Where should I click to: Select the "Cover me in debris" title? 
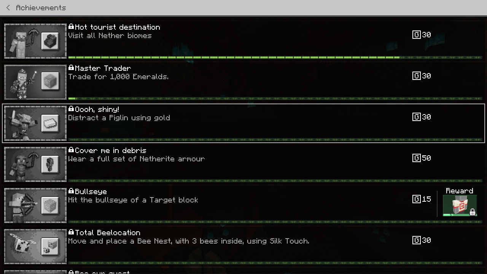(111, 150)
